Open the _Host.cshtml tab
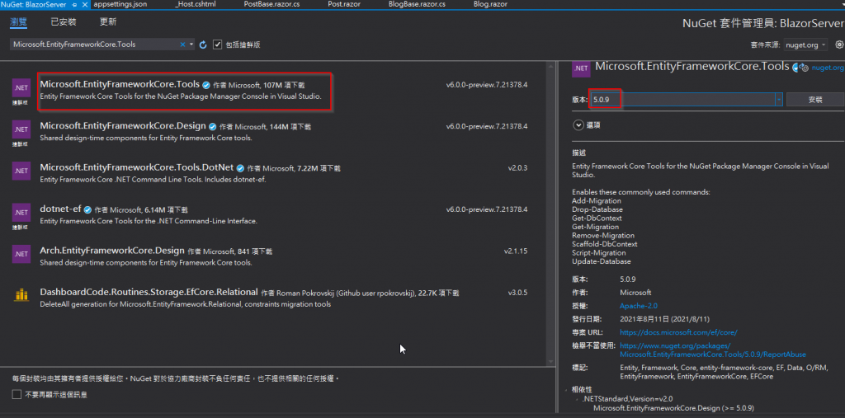Viewport: 845px width, 418px height. [x=194, y=4]
